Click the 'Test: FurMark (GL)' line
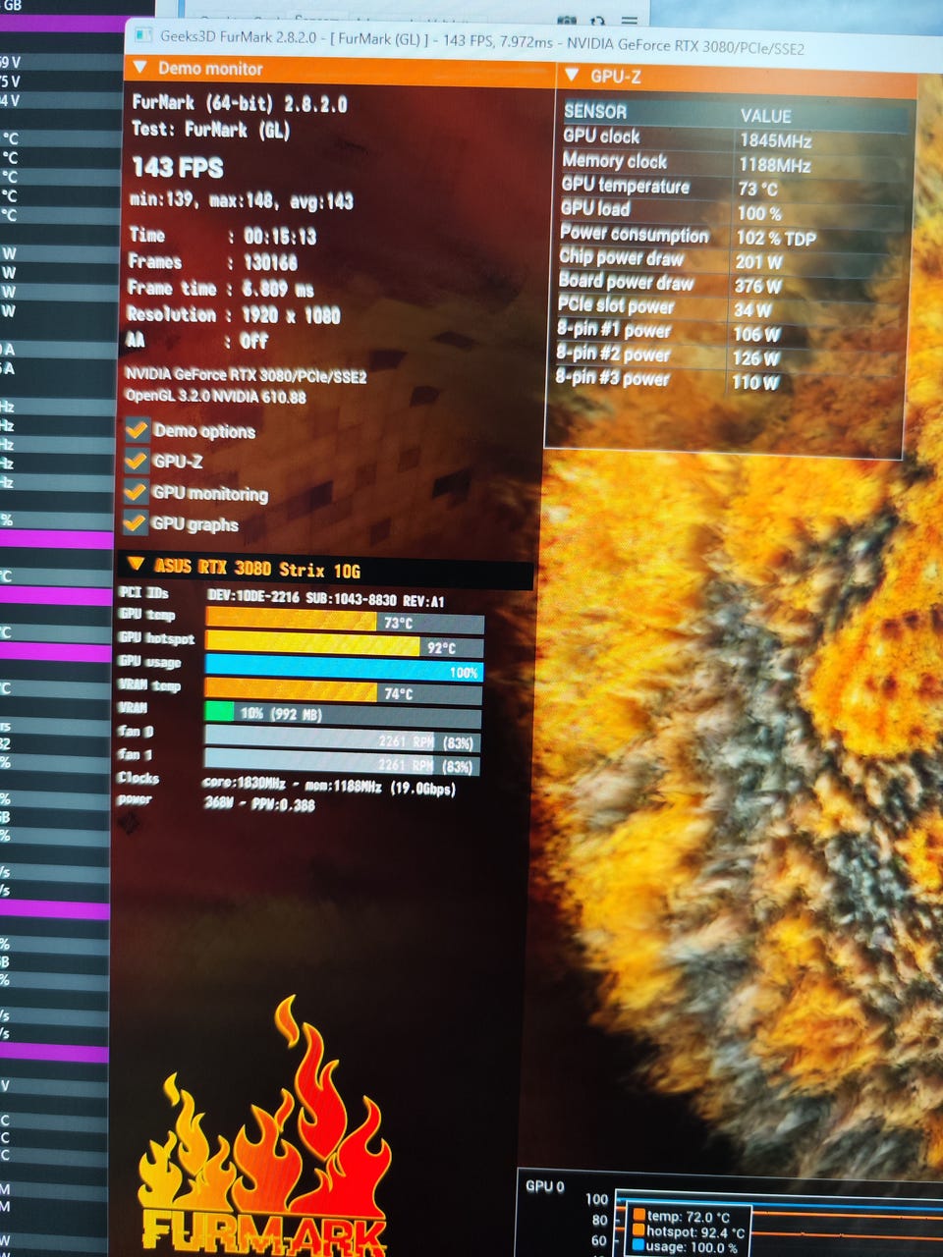Viewport: 943px width, 1257px height. tap(211, 129)
